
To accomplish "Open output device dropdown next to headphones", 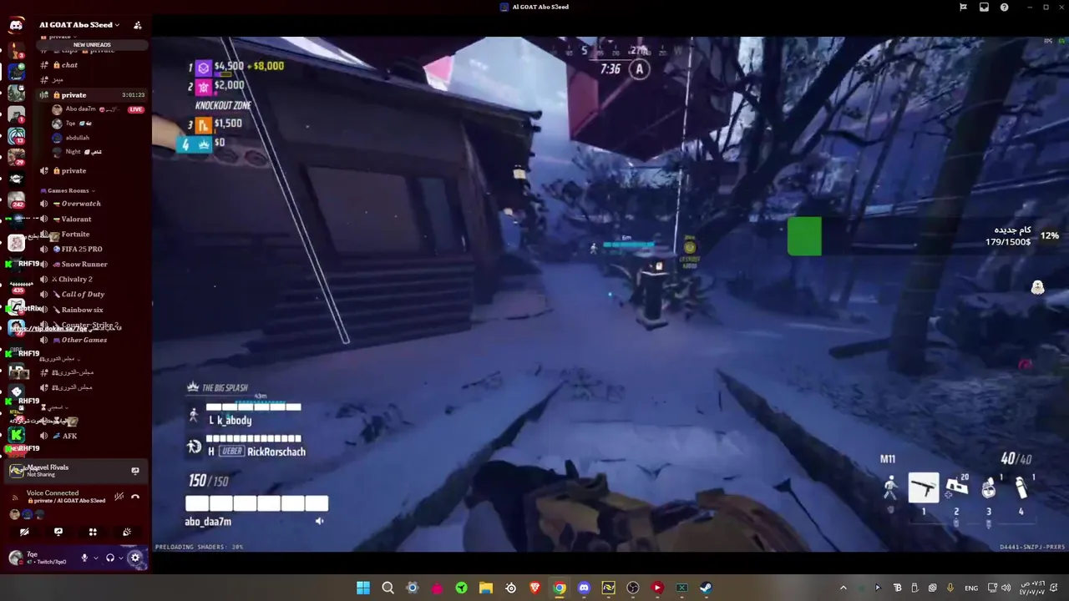I will (x=121, y=558).
